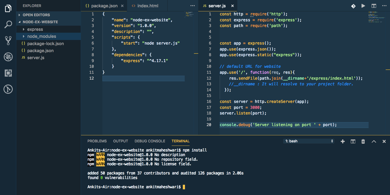Maximize the terminal panel with the chevron
The height and width of the screenshot is (195, 390).
coord(374,141)
